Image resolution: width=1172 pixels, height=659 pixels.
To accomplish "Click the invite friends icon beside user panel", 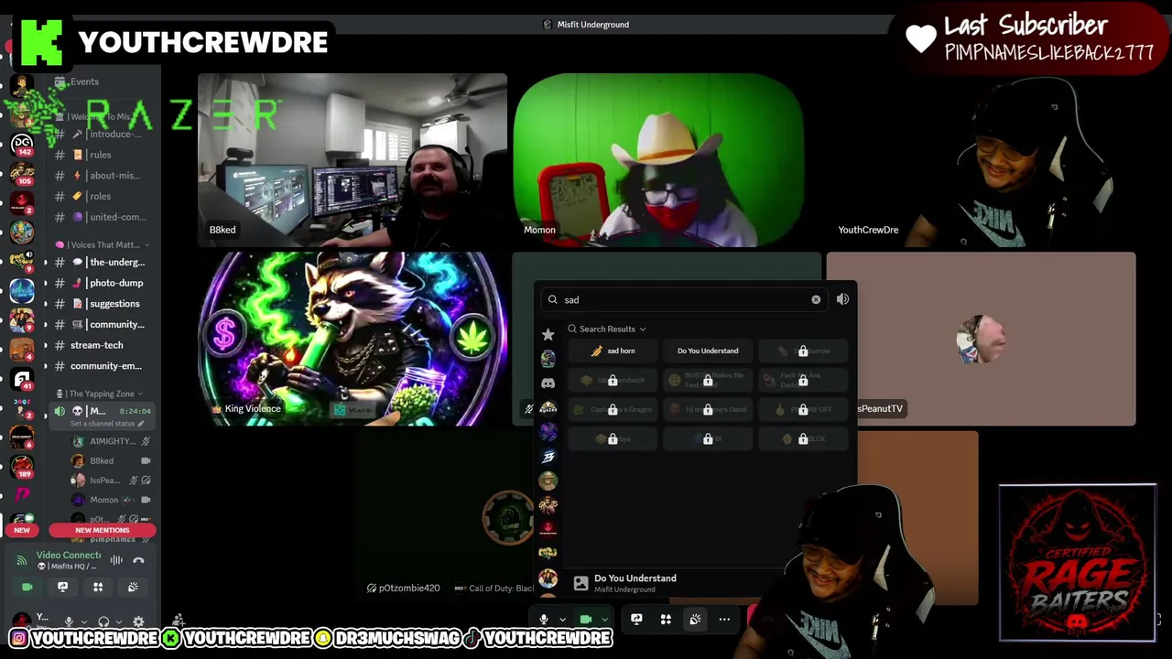I will (x=179, y=621).
